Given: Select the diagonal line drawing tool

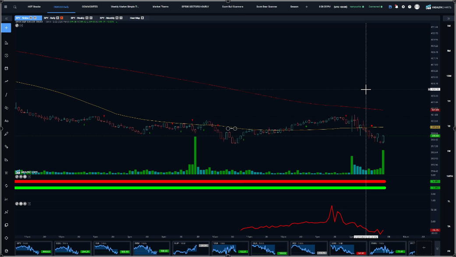Looking at the screenshot, I should 7,95.
